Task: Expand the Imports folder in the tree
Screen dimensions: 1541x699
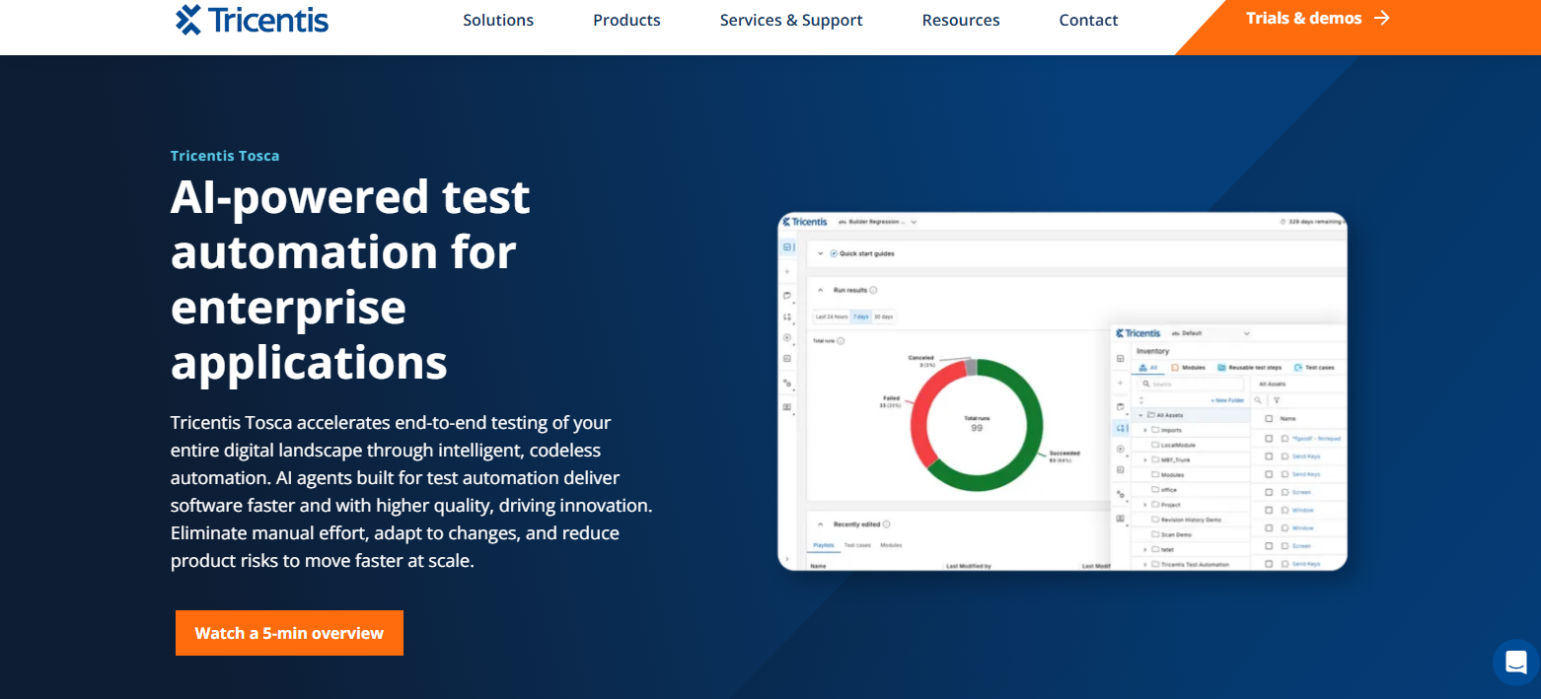Action: pyautogui.click(x=1145, y=430)
